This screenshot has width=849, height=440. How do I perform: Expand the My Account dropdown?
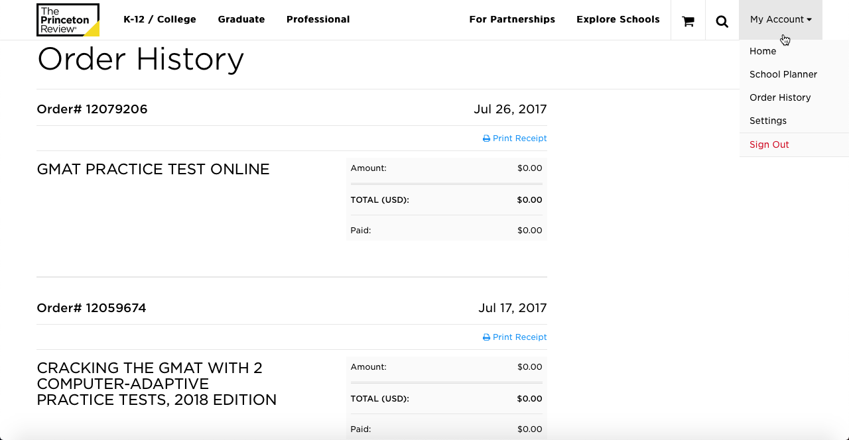click(x=781, y=20)
